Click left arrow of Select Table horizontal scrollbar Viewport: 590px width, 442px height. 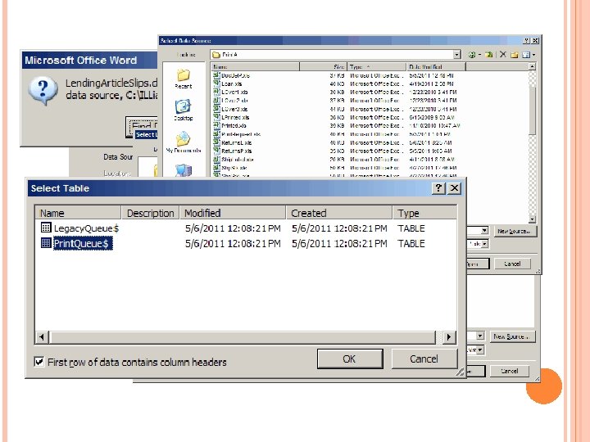42,337
